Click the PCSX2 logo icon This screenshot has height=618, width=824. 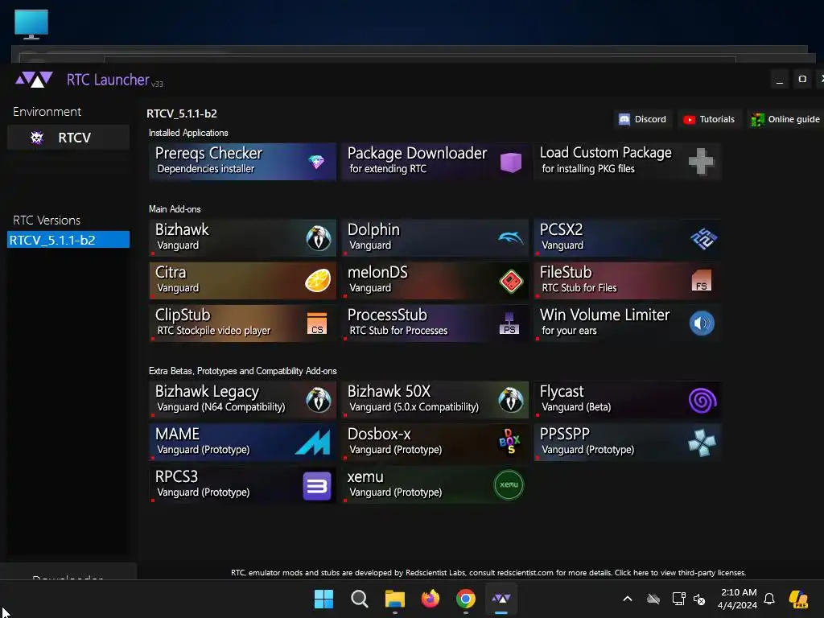click(703, 238)
